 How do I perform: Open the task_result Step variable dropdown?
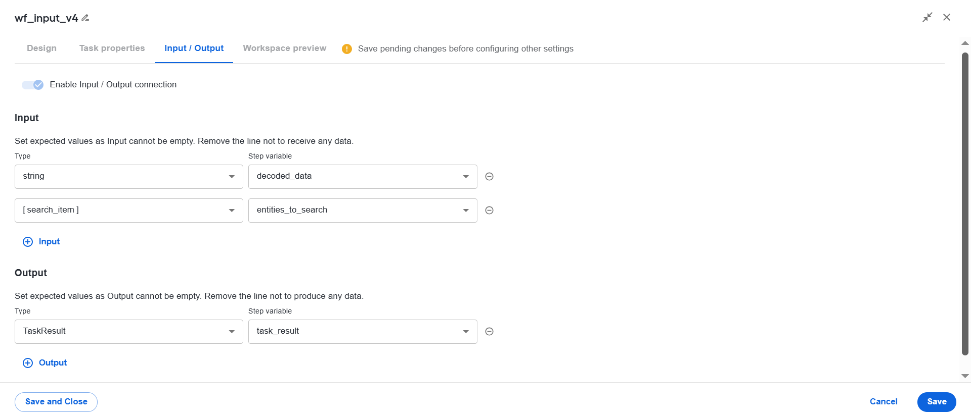(363, 332)
